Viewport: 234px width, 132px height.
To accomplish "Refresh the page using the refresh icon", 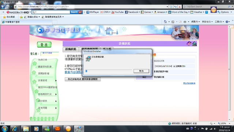I will coord(175,7).
